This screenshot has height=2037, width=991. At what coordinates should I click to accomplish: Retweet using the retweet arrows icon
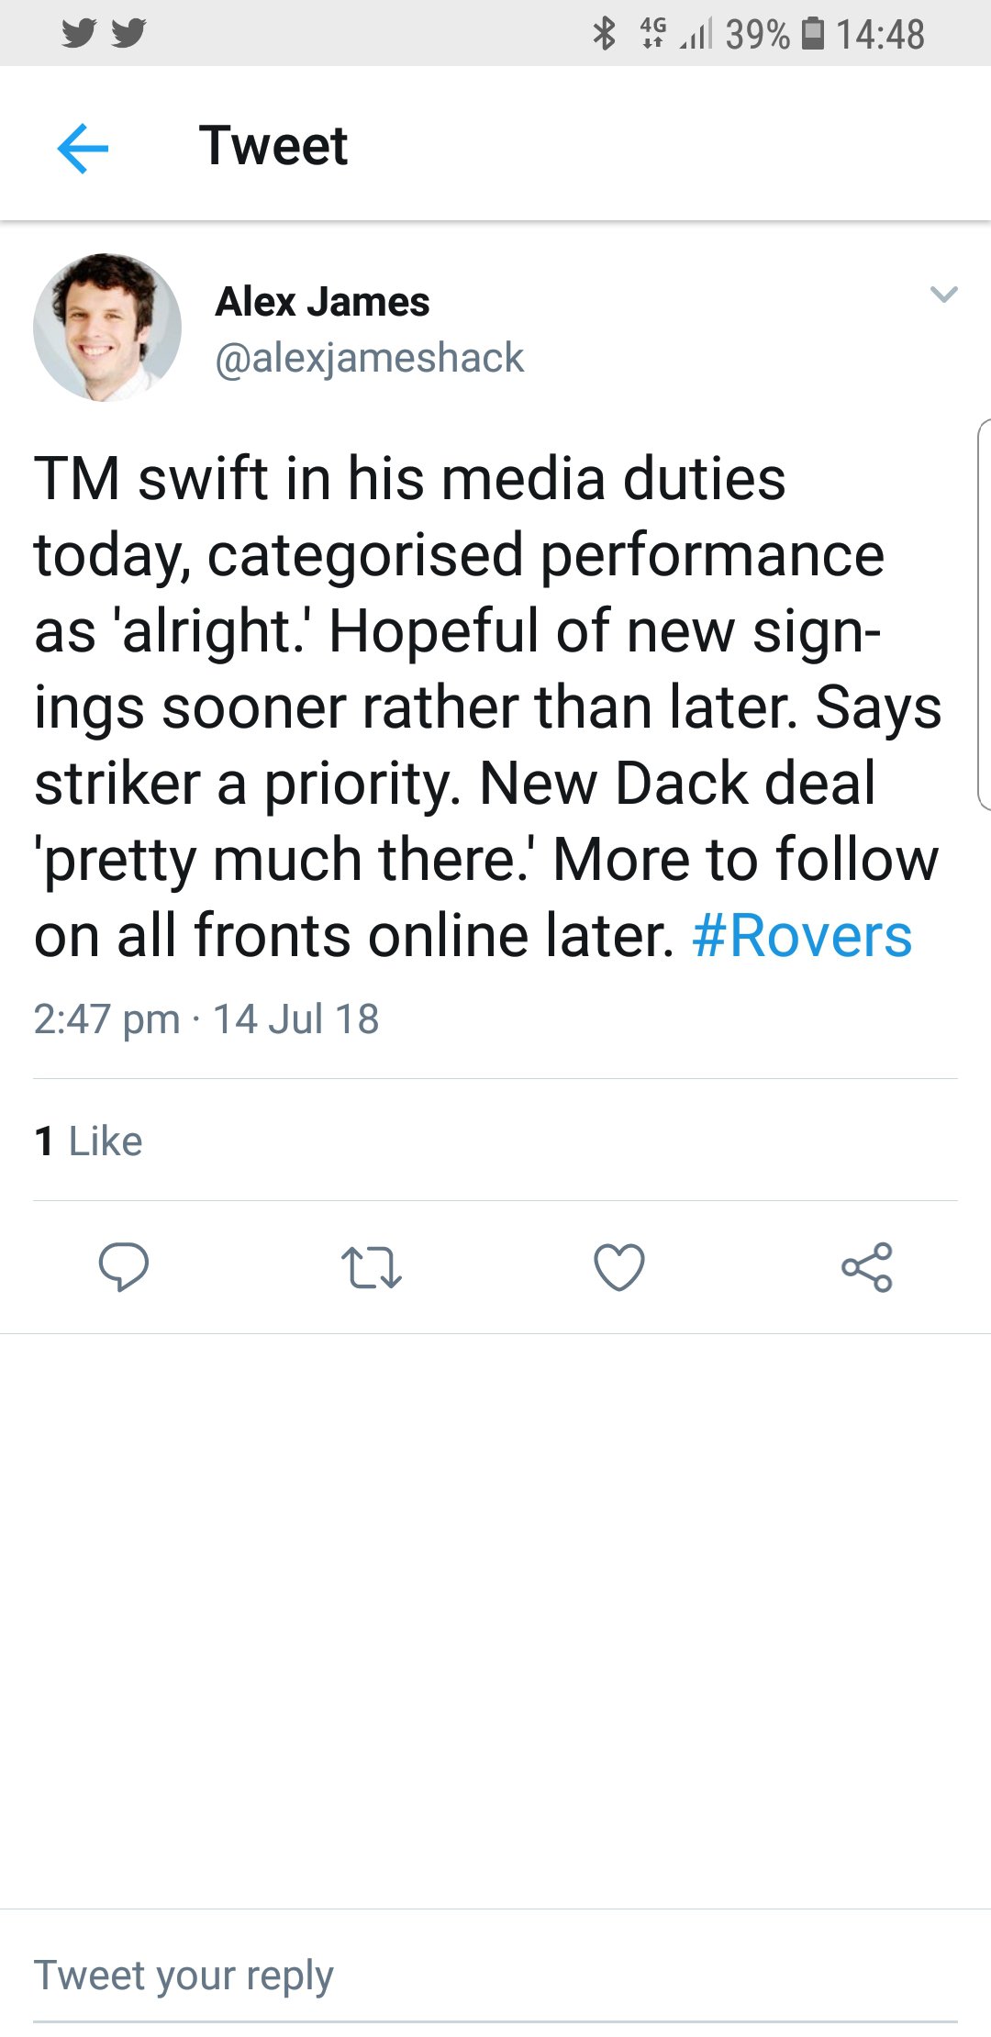[371, 1267]
